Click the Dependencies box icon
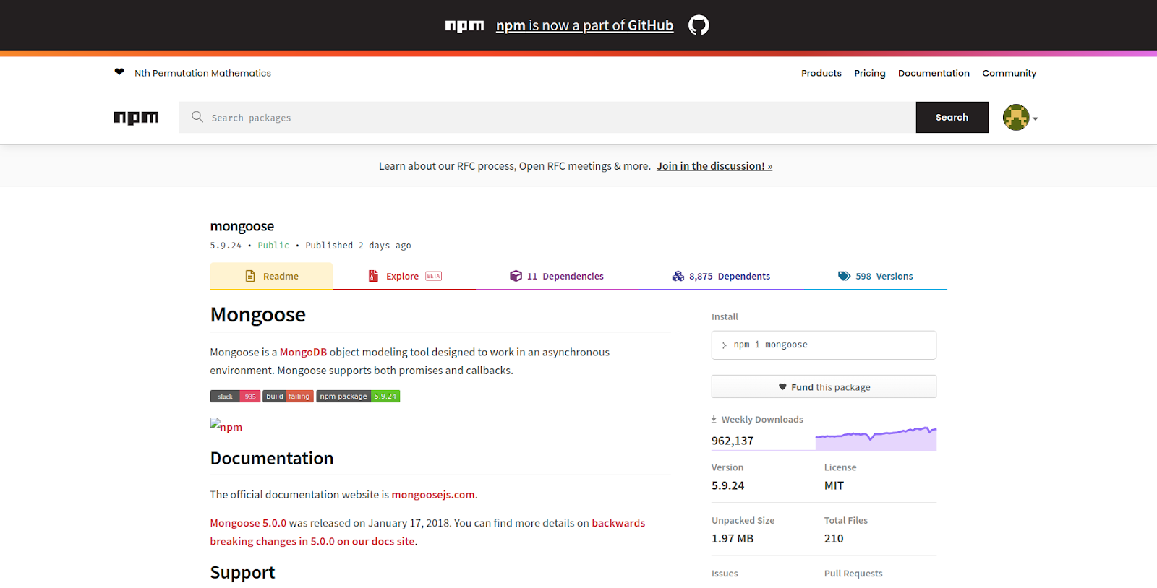Image resolution: width=1157 pixels, height=588 pixels. tap(516, 276)
